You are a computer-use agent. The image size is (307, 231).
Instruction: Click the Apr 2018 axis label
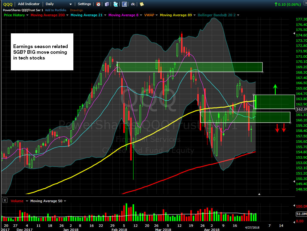coord(212,229)
